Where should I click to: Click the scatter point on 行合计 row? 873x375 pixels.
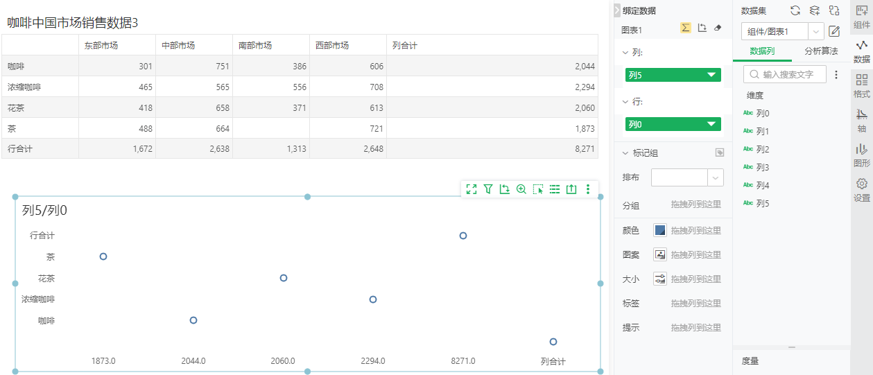[x=463, y=236]
